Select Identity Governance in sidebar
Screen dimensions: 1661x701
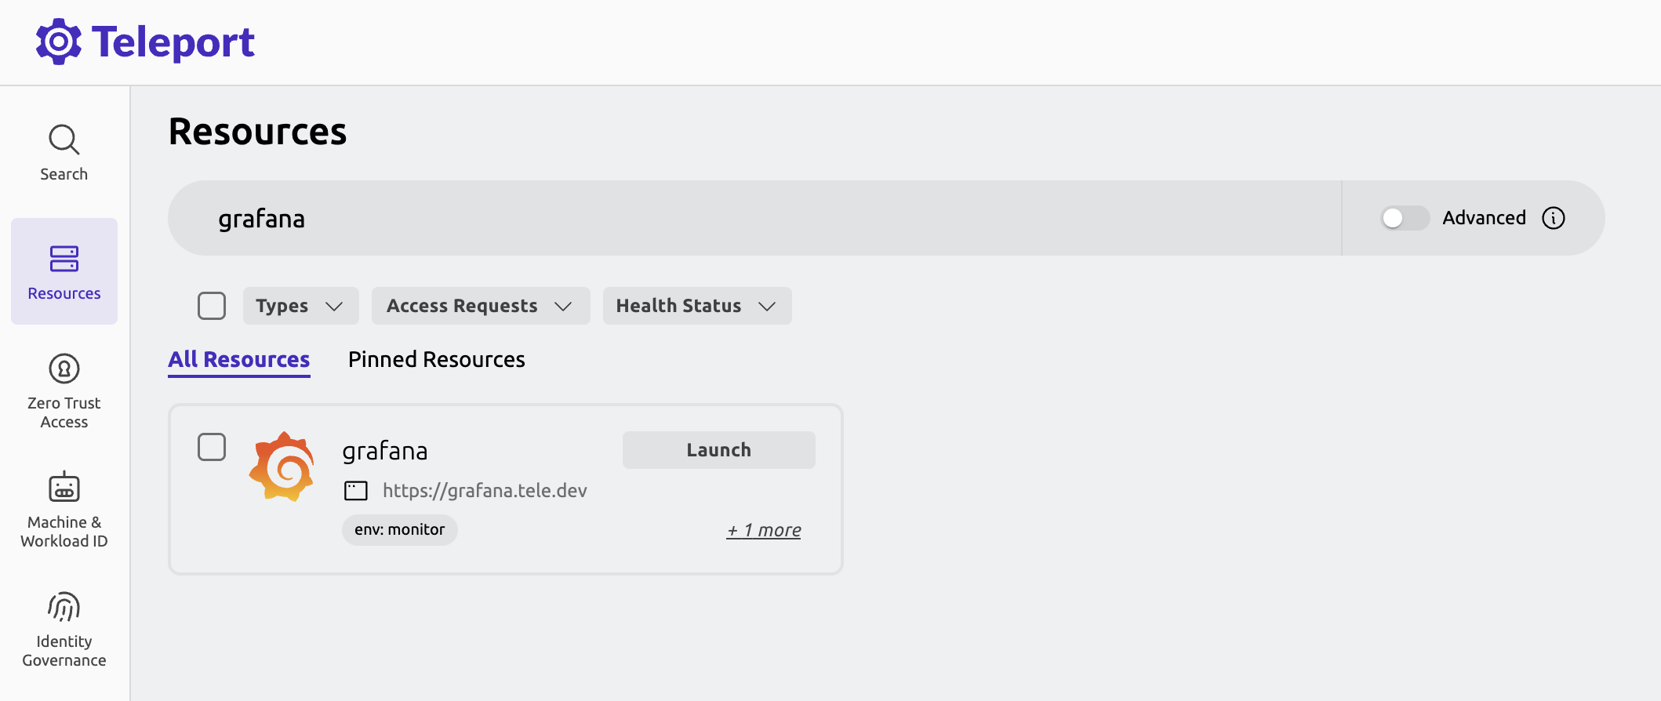point(64,627)
